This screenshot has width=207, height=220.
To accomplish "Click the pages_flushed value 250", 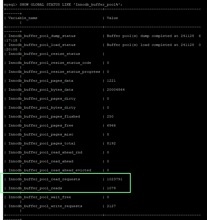I will 110,116.
